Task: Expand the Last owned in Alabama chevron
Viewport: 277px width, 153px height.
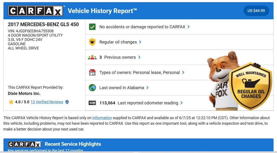Action: [x=147, y=88]
